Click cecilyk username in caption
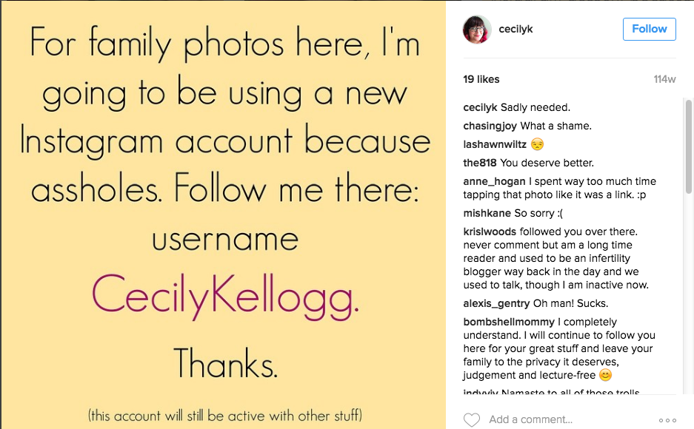 click(x=480, y=107)
